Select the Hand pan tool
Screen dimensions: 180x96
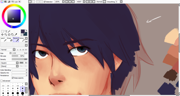[x=12, y=35]
